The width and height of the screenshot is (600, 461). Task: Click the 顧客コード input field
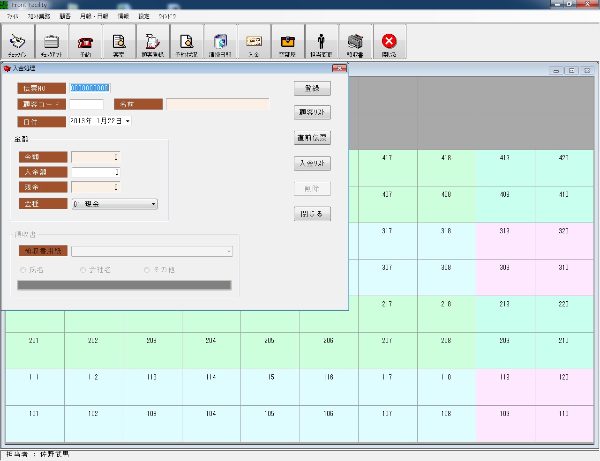(86, 104)
